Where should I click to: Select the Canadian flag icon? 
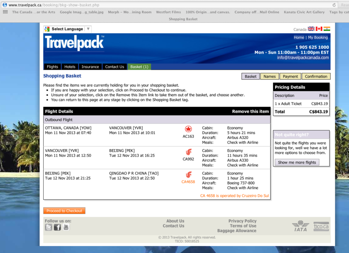tap(319, 29)
